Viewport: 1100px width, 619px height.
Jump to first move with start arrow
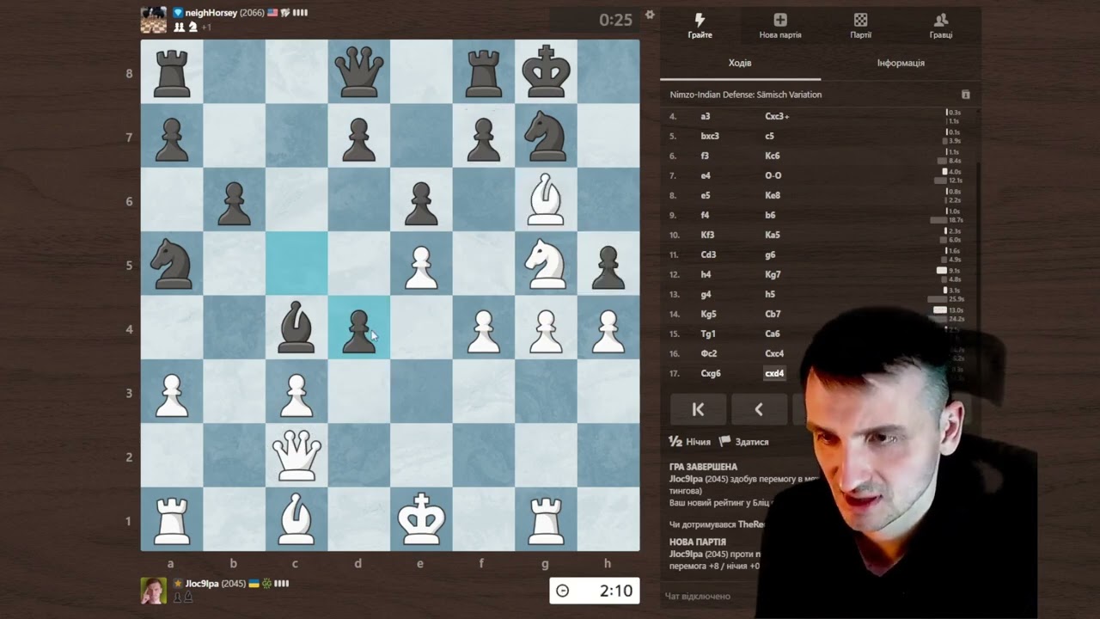[x=698, y=410]
